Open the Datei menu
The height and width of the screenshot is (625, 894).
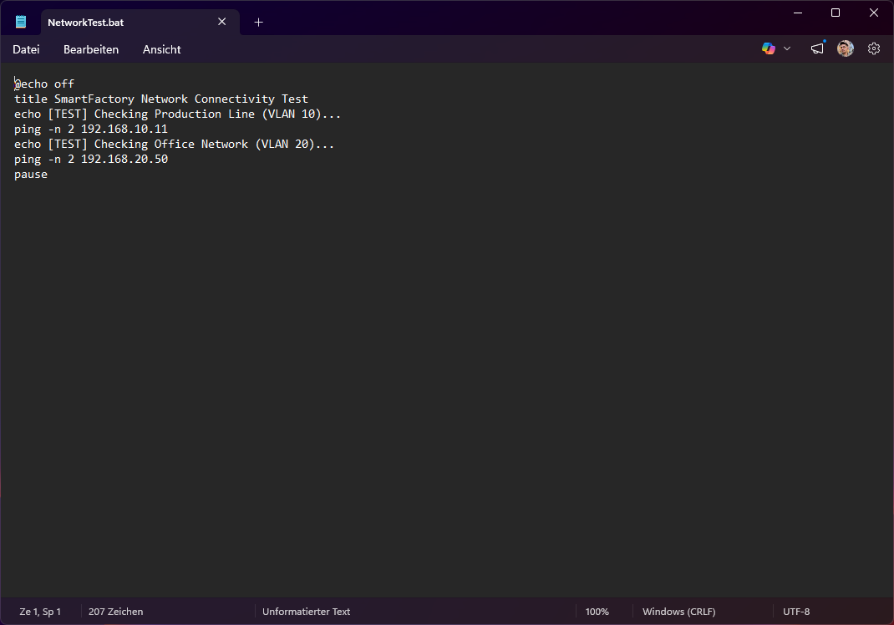tap(26, 49)
